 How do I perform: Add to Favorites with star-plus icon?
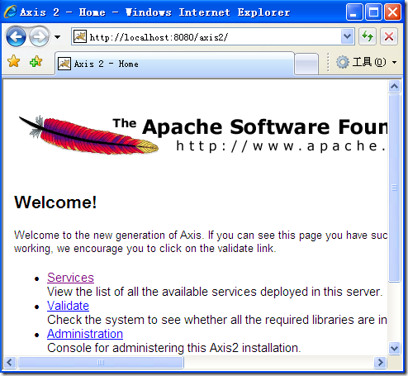pos(36,61)
